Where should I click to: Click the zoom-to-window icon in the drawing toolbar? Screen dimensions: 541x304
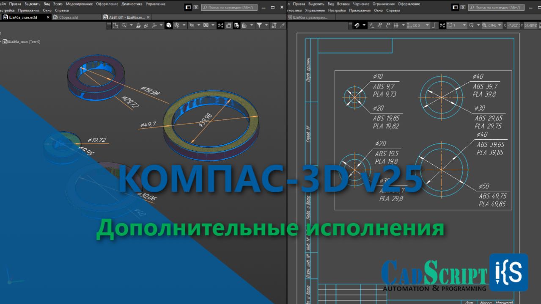(x=471, y=25)
